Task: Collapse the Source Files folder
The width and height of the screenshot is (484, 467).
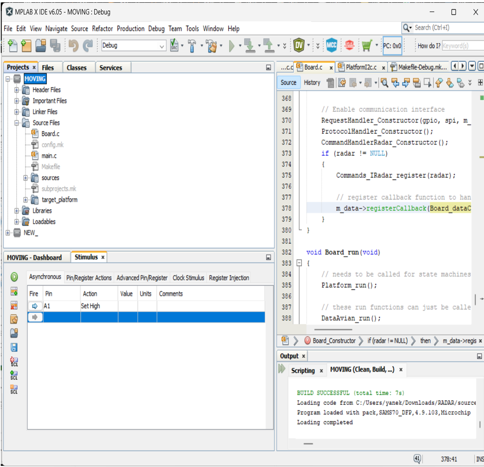Action: (17, 123)
